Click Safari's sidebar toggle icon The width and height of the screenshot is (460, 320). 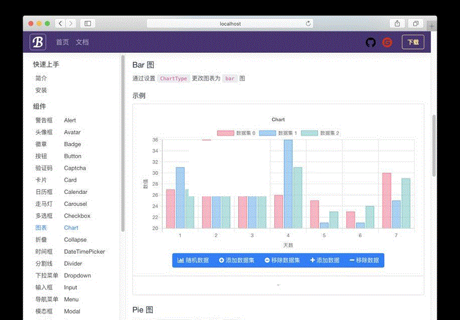point(88,24)
